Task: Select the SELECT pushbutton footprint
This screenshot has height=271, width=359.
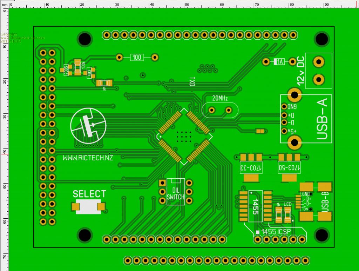Action: click(x=89, y=207)
